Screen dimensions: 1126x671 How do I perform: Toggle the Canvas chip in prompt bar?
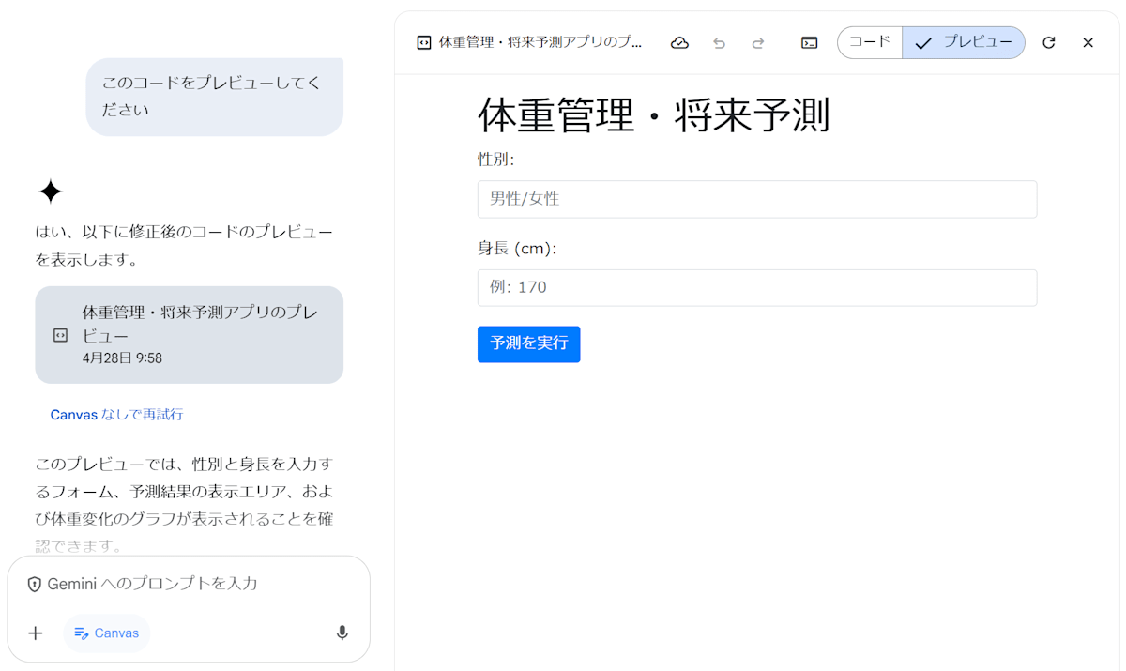(x=106, y=633)
